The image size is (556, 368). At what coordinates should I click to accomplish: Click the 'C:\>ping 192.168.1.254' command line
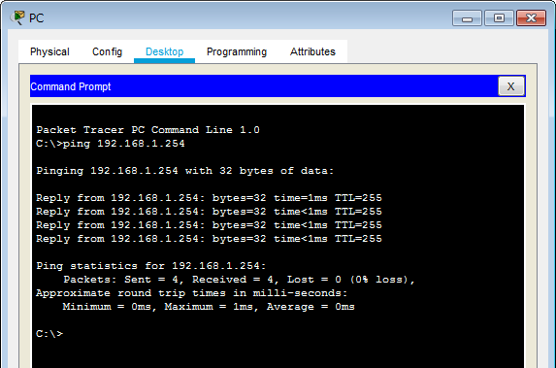[x=111, y=144]
